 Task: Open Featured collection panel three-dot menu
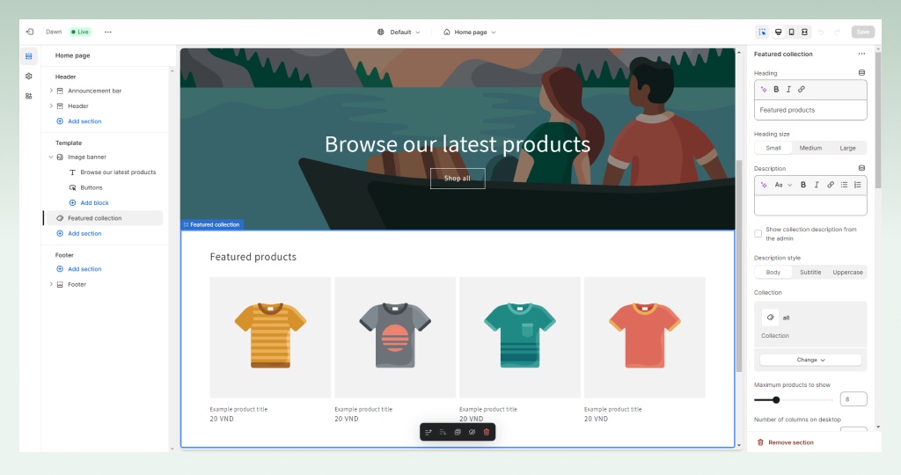tap(861, 54)
